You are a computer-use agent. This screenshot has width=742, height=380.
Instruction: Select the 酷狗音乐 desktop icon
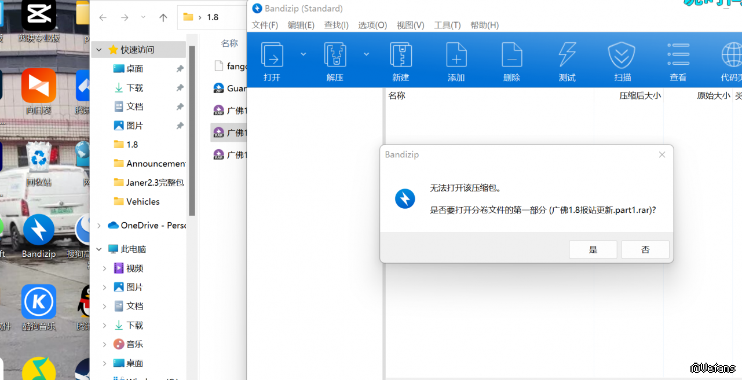(x=39, y=301)
